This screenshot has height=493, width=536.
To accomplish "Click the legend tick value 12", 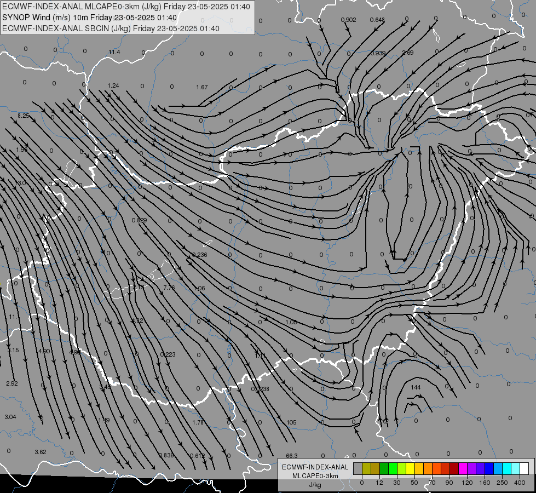I will pos(379,483).
